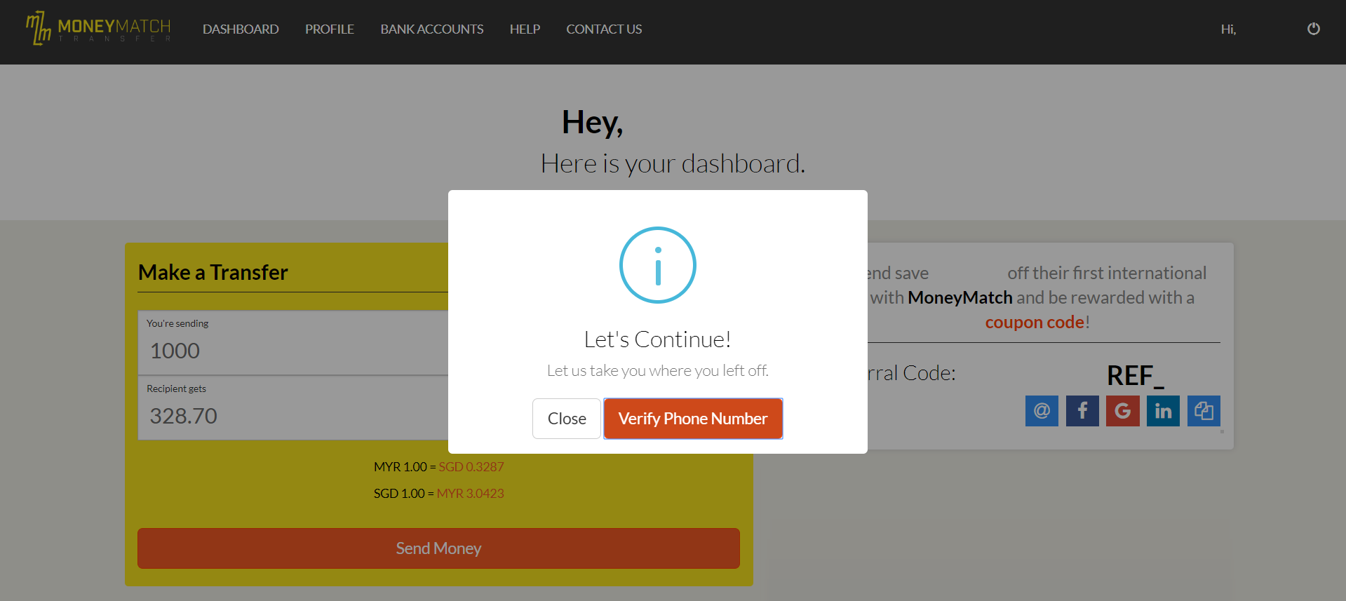Image resolution: width=1346 pixels, height=601 pixels.
Task: Click the Send Money button
Action: pyautogui.click(x=438, y=548)
